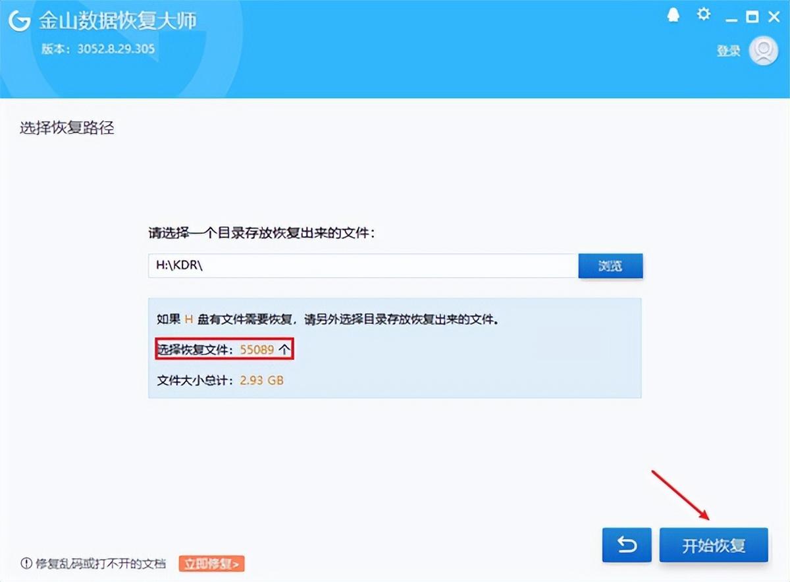Click 浏览 to browse for folder
Image resolution: width=790 pixels, height=582 pixels.
[610, 267]
